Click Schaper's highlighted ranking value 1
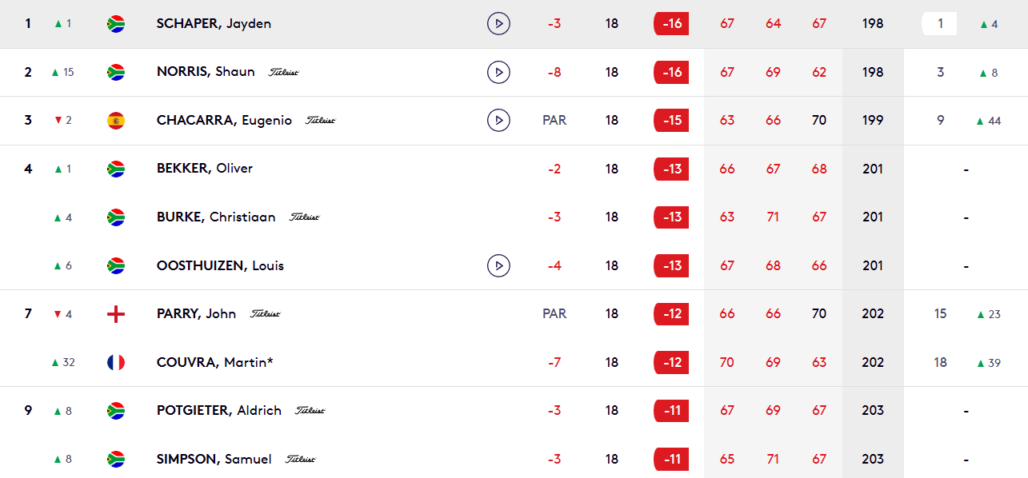The width and height of the screenshot is (1028, 478). point(940,24)
